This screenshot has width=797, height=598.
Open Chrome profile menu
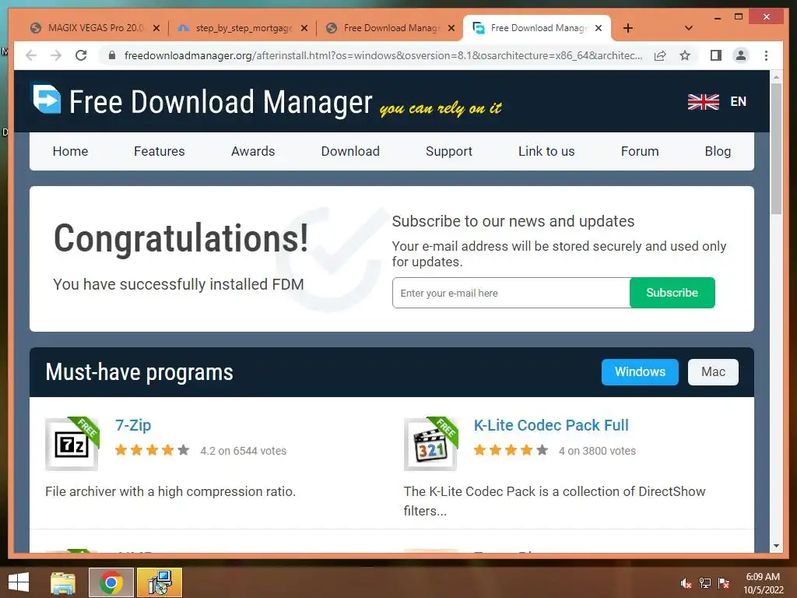741,55
